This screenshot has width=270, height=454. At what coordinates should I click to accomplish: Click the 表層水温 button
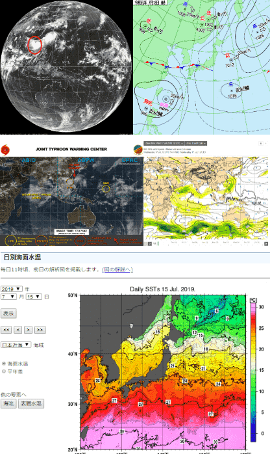click(31, 404)
